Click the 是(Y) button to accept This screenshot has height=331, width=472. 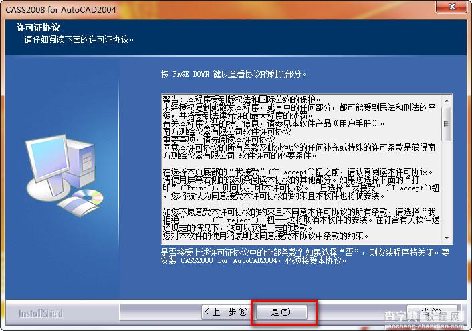pyautogui.click(x=281, y=312)
